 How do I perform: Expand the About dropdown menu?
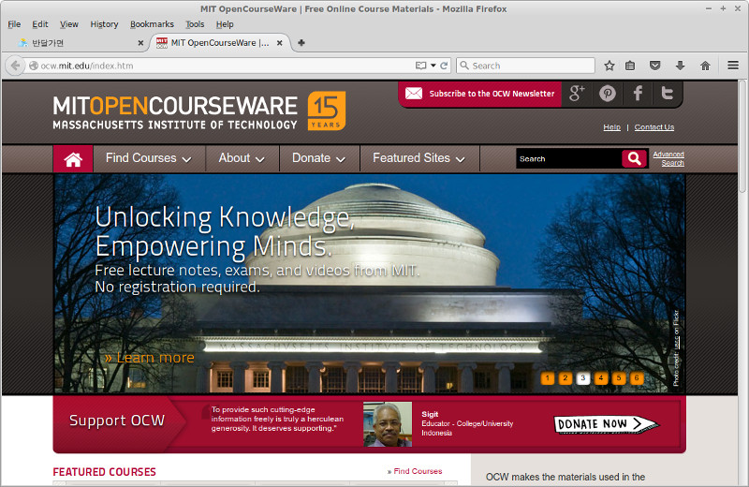point(242,158)
